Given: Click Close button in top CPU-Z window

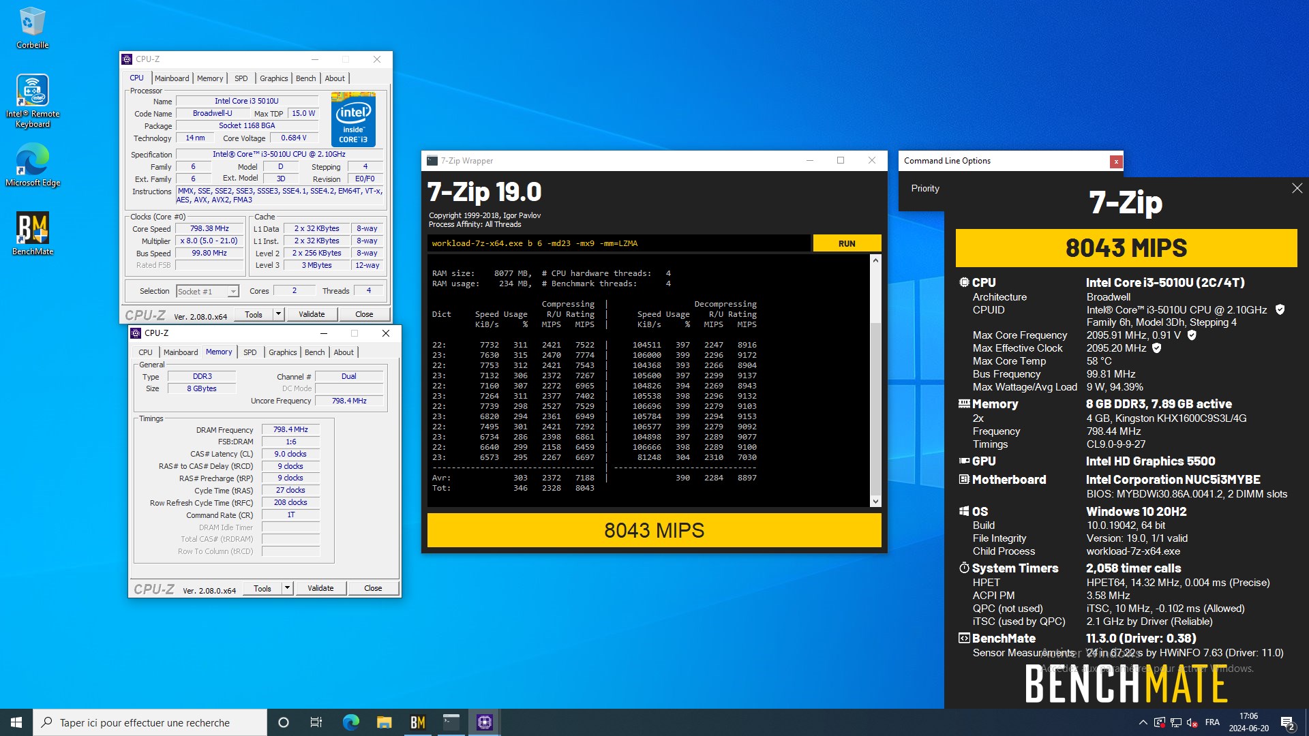Looking at the screenshot, I should click(364, 314).
